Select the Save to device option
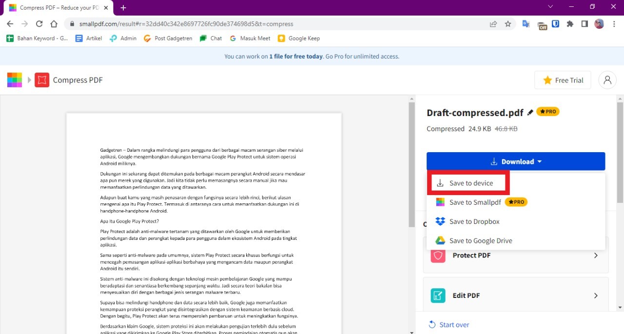The width and height of the screenshot is (624, 334). [468, 183]
